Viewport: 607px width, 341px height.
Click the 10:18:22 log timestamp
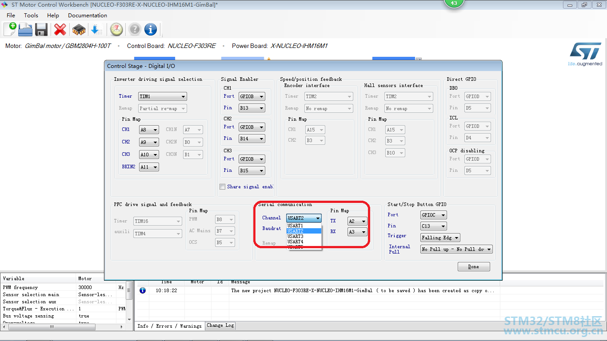click(166, 290)
